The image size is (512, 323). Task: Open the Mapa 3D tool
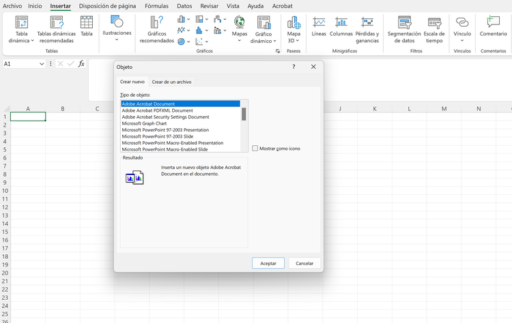tap(294, 30)
